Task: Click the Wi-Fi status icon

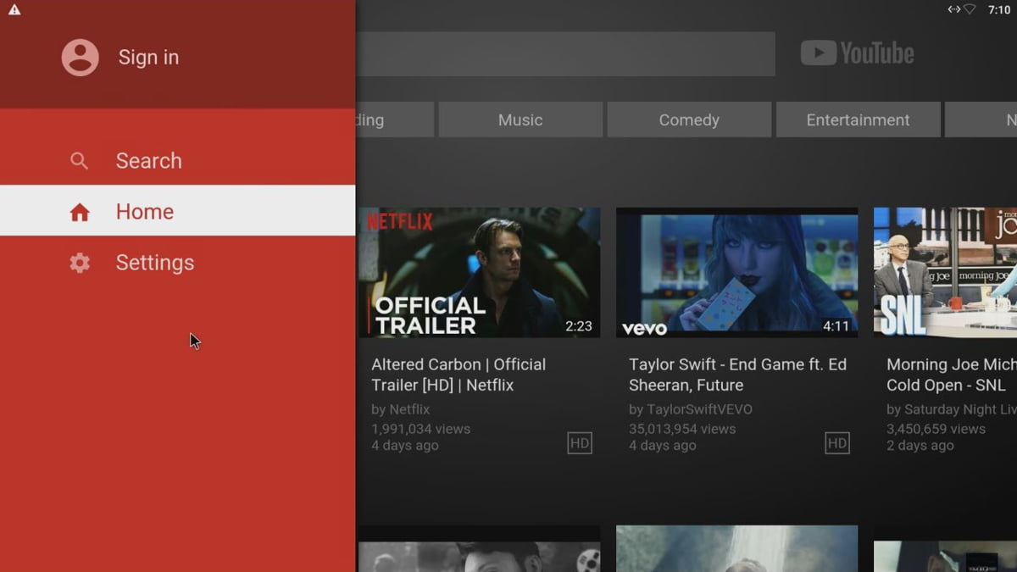Action: point(969,11)
